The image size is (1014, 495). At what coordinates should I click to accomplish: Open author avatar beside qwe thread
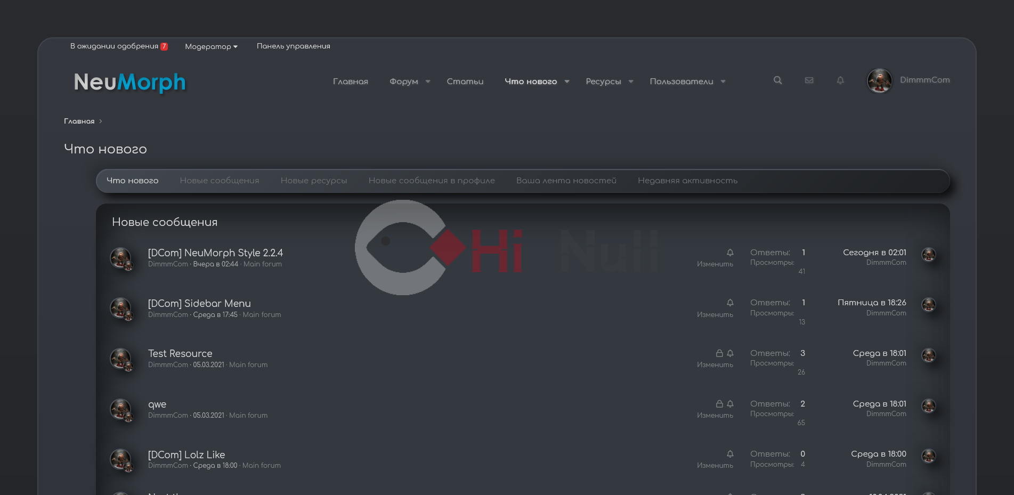(120, 409)
